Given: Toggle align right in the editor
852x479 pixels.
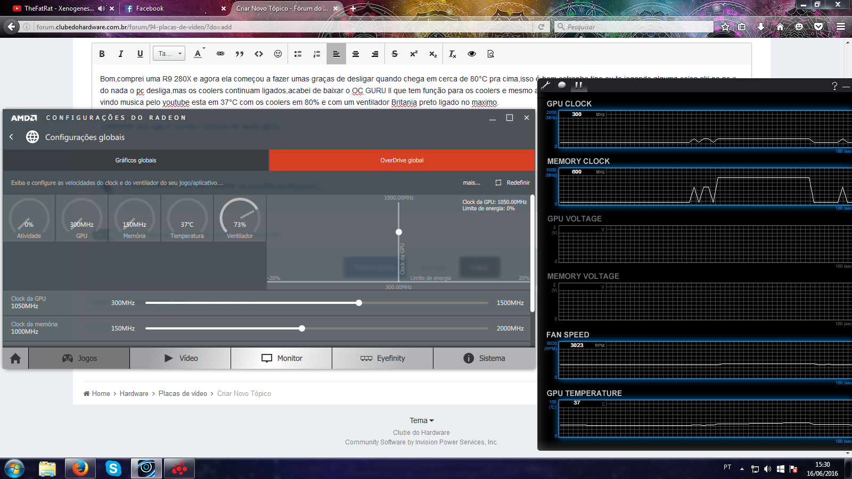Looking at the screenshot, I should (x=375, y=54).
